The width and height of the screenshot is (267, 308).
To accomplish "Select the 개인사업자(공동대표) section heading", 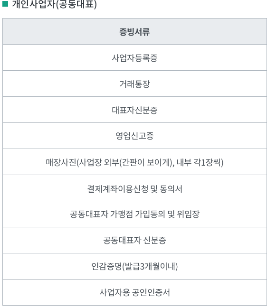I will pyautogui.click(x=55, y=4).
